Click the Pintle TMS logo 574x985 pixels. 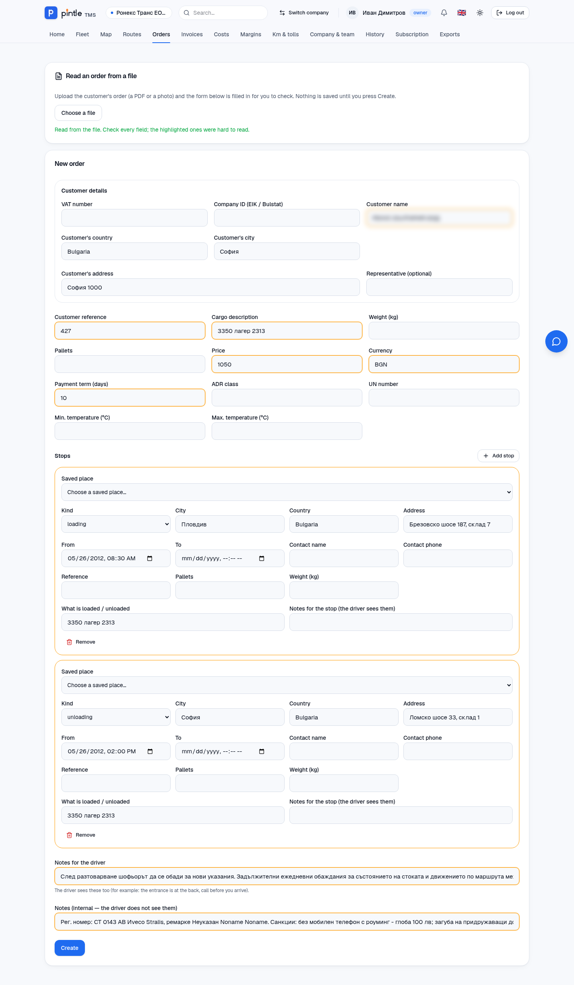tap(70, 13)
